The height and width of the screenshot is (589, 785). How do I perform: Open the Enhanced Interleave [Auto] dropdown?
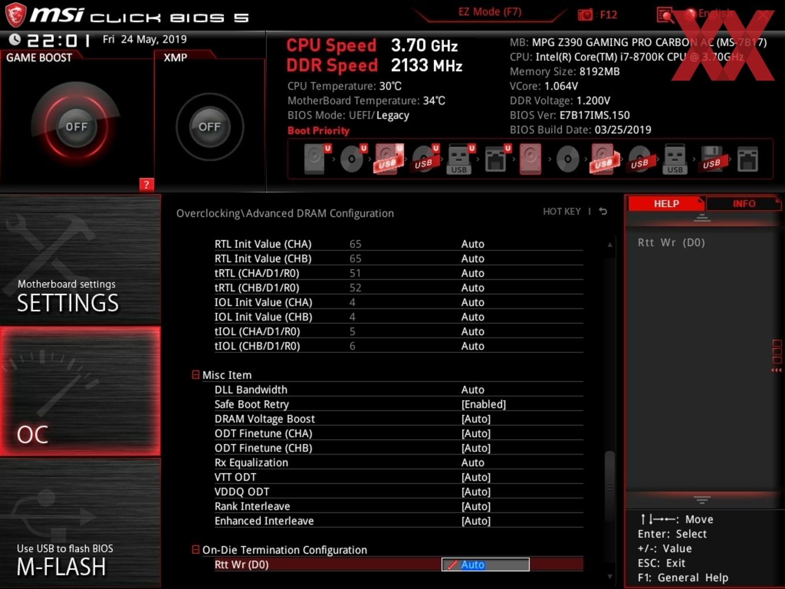tap(476, 520)
